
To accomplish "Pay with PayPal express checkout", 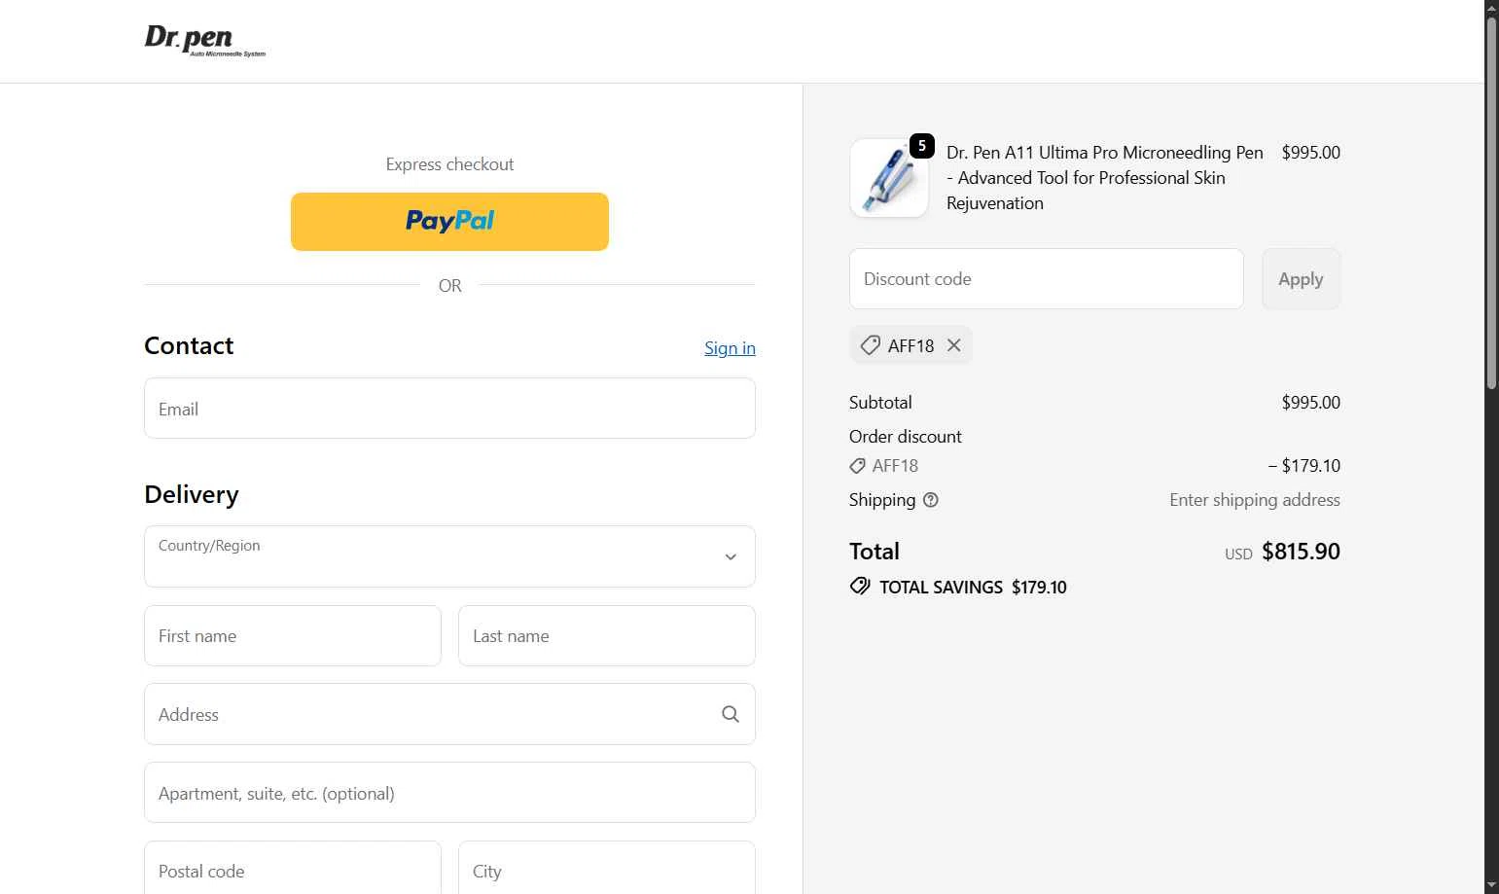I will (449, 222).
